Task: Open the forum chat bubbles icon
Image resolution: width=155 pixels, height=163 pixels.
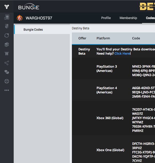Action: pos(7,72)
